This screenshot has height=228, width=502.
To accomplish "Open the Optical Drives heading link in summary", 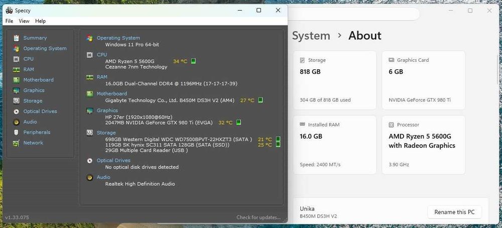I will click(x=113, y=160).
